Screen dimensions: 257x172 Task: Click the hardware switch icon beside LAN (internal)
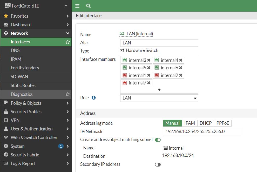pyautogui.click(x=122, y=34)
